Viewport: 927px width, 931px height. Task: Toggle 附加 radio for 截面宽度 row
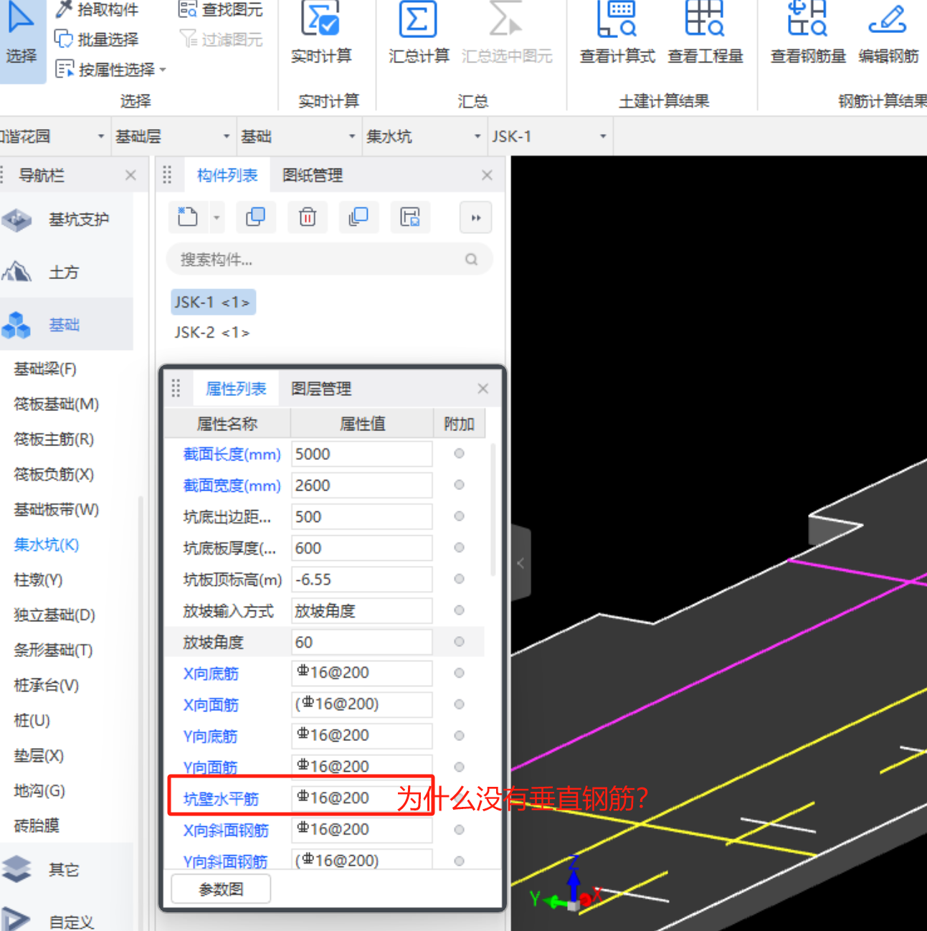click(460, 485)
